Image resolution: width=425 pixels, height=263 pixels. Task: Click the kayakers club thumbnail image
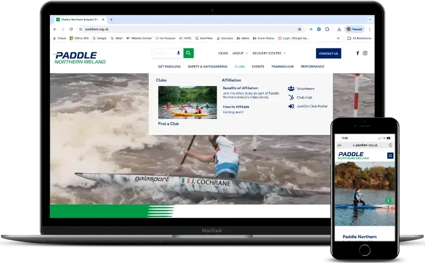point(188,103)
